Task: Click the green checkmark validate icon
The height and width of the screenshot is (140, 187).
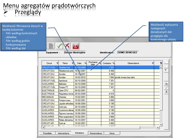Action: click(60, 46)
